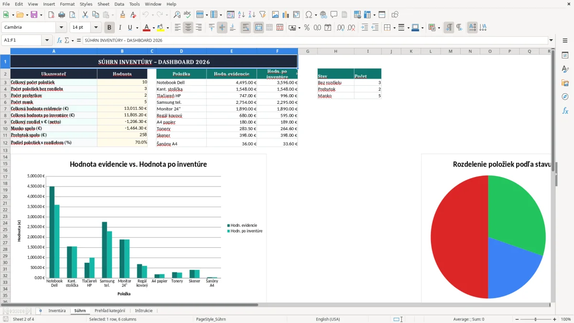Open the sidebar Navigator
This screenshot has height=323, width=574.
click(x=565, y=97)
